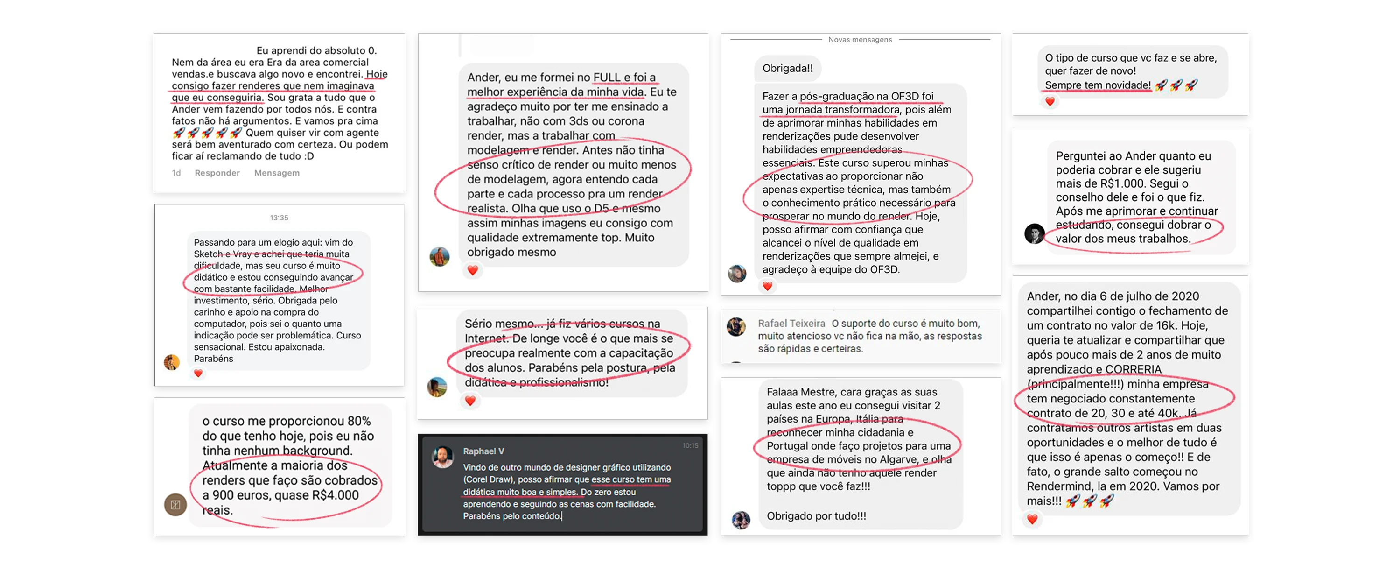Click the Novas mensagens divider label
The height and width of the screenshot is (571, 1400).
(860, 40)
